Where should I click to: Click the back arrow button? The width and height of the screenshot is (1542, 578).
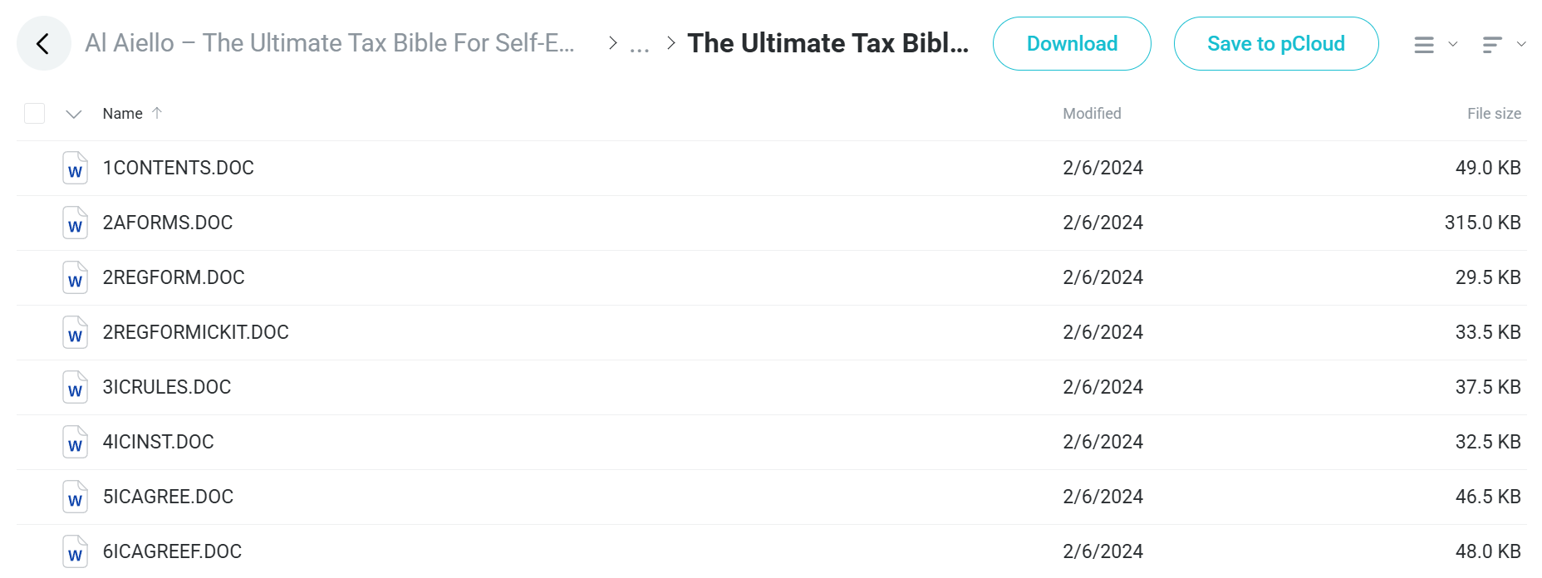point(43,43)
